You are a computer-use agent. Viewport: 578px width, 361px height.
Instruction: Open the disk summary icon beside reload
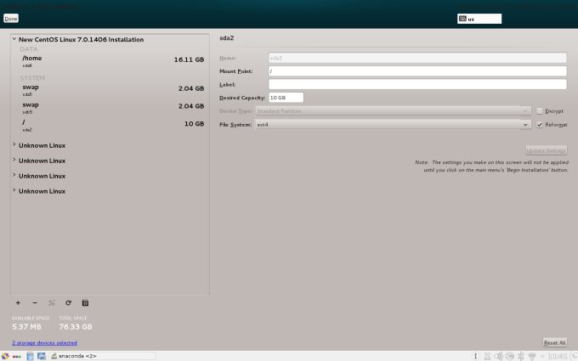click(85, 302)
